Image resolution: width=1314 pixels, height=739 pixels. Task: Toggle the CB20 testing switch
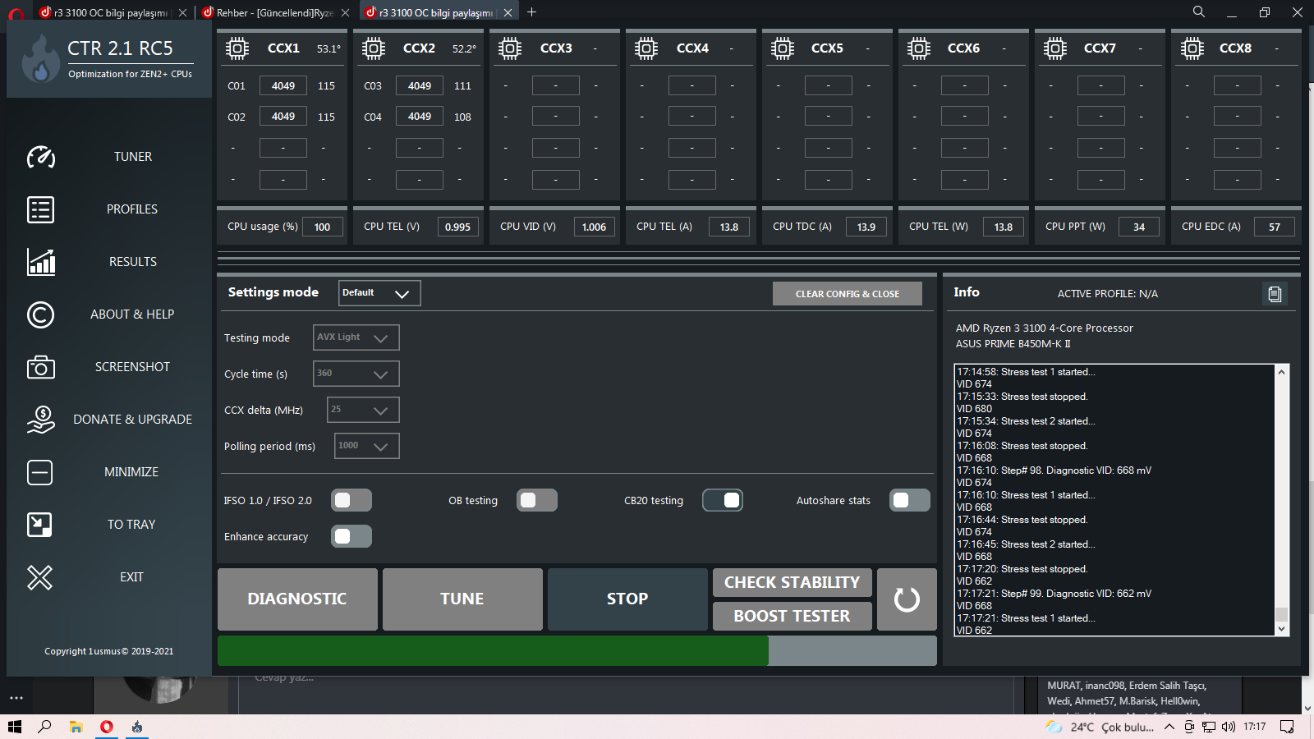pyautogui.click(x=723, y=500)
